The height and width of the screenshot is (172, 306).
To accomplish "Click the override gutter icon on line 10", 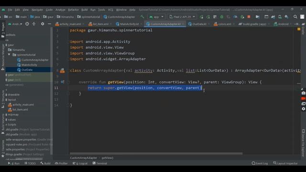I will (x=62, y=82).
